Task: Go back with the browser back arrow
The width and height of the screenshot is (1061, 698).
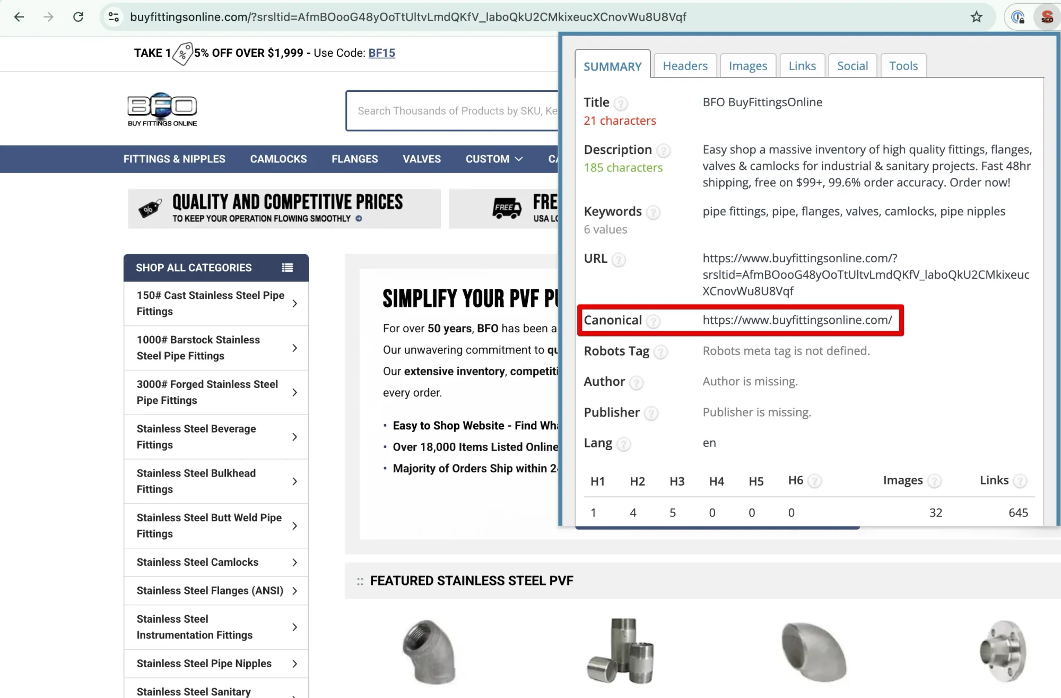Action: pos(19,17)
